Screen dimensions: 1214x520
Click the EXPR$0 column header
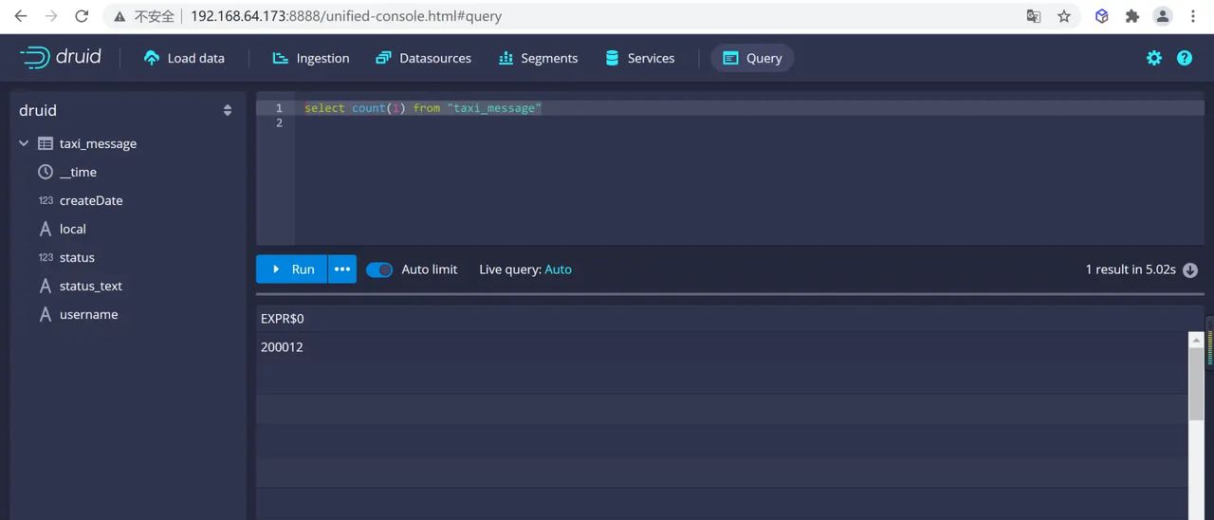point(283,319)
